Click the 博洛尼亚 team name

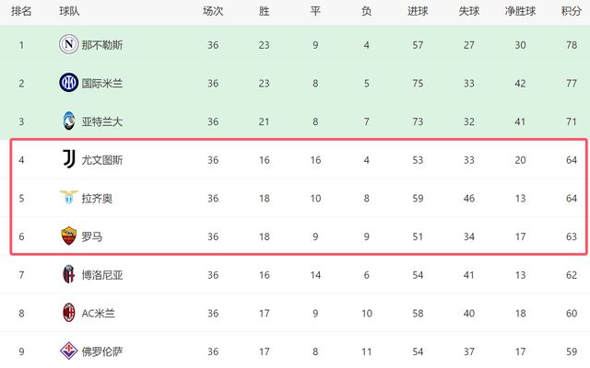coord(102,274)
